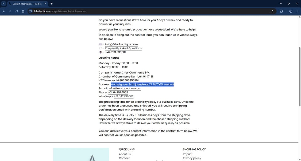Open the Chrome three-dot menu

click(297, 11)
